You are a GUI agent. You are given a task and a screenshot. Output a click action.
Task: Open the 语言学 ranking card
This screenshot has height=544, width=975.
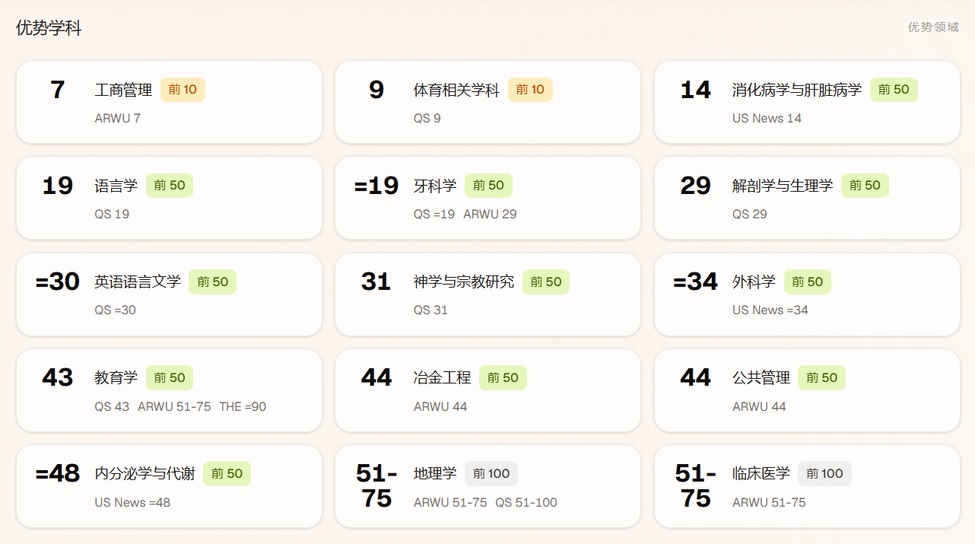click(169, 198)
